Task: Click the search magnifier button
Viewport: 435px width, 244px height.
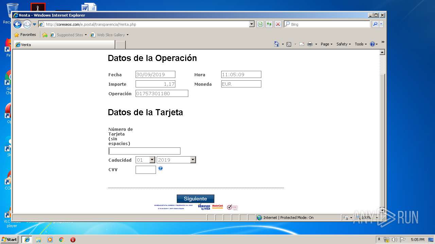Action: [x=375, y=24]
